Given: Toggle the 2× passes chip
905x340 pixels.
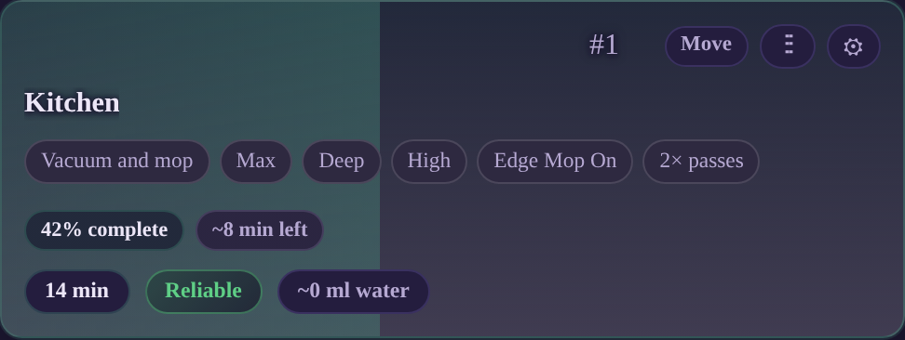Looking at the screenshot, I should click(701, 162).
